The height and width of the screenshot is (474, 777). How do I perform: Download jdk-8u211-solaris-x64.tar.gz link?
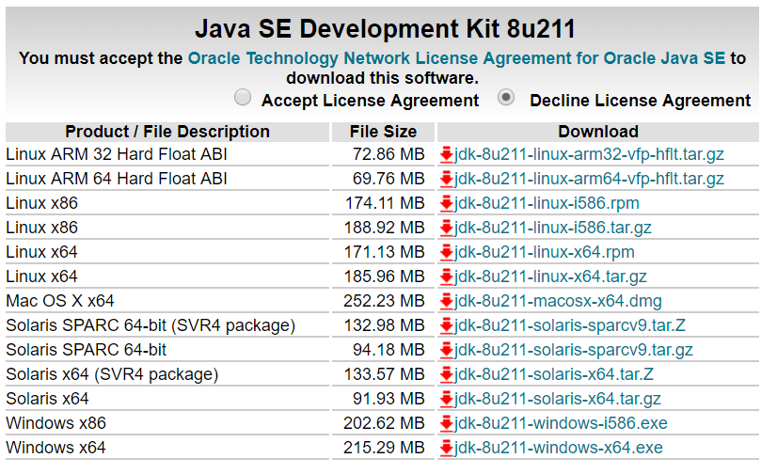pyautogui.click(x=558, y=399)
